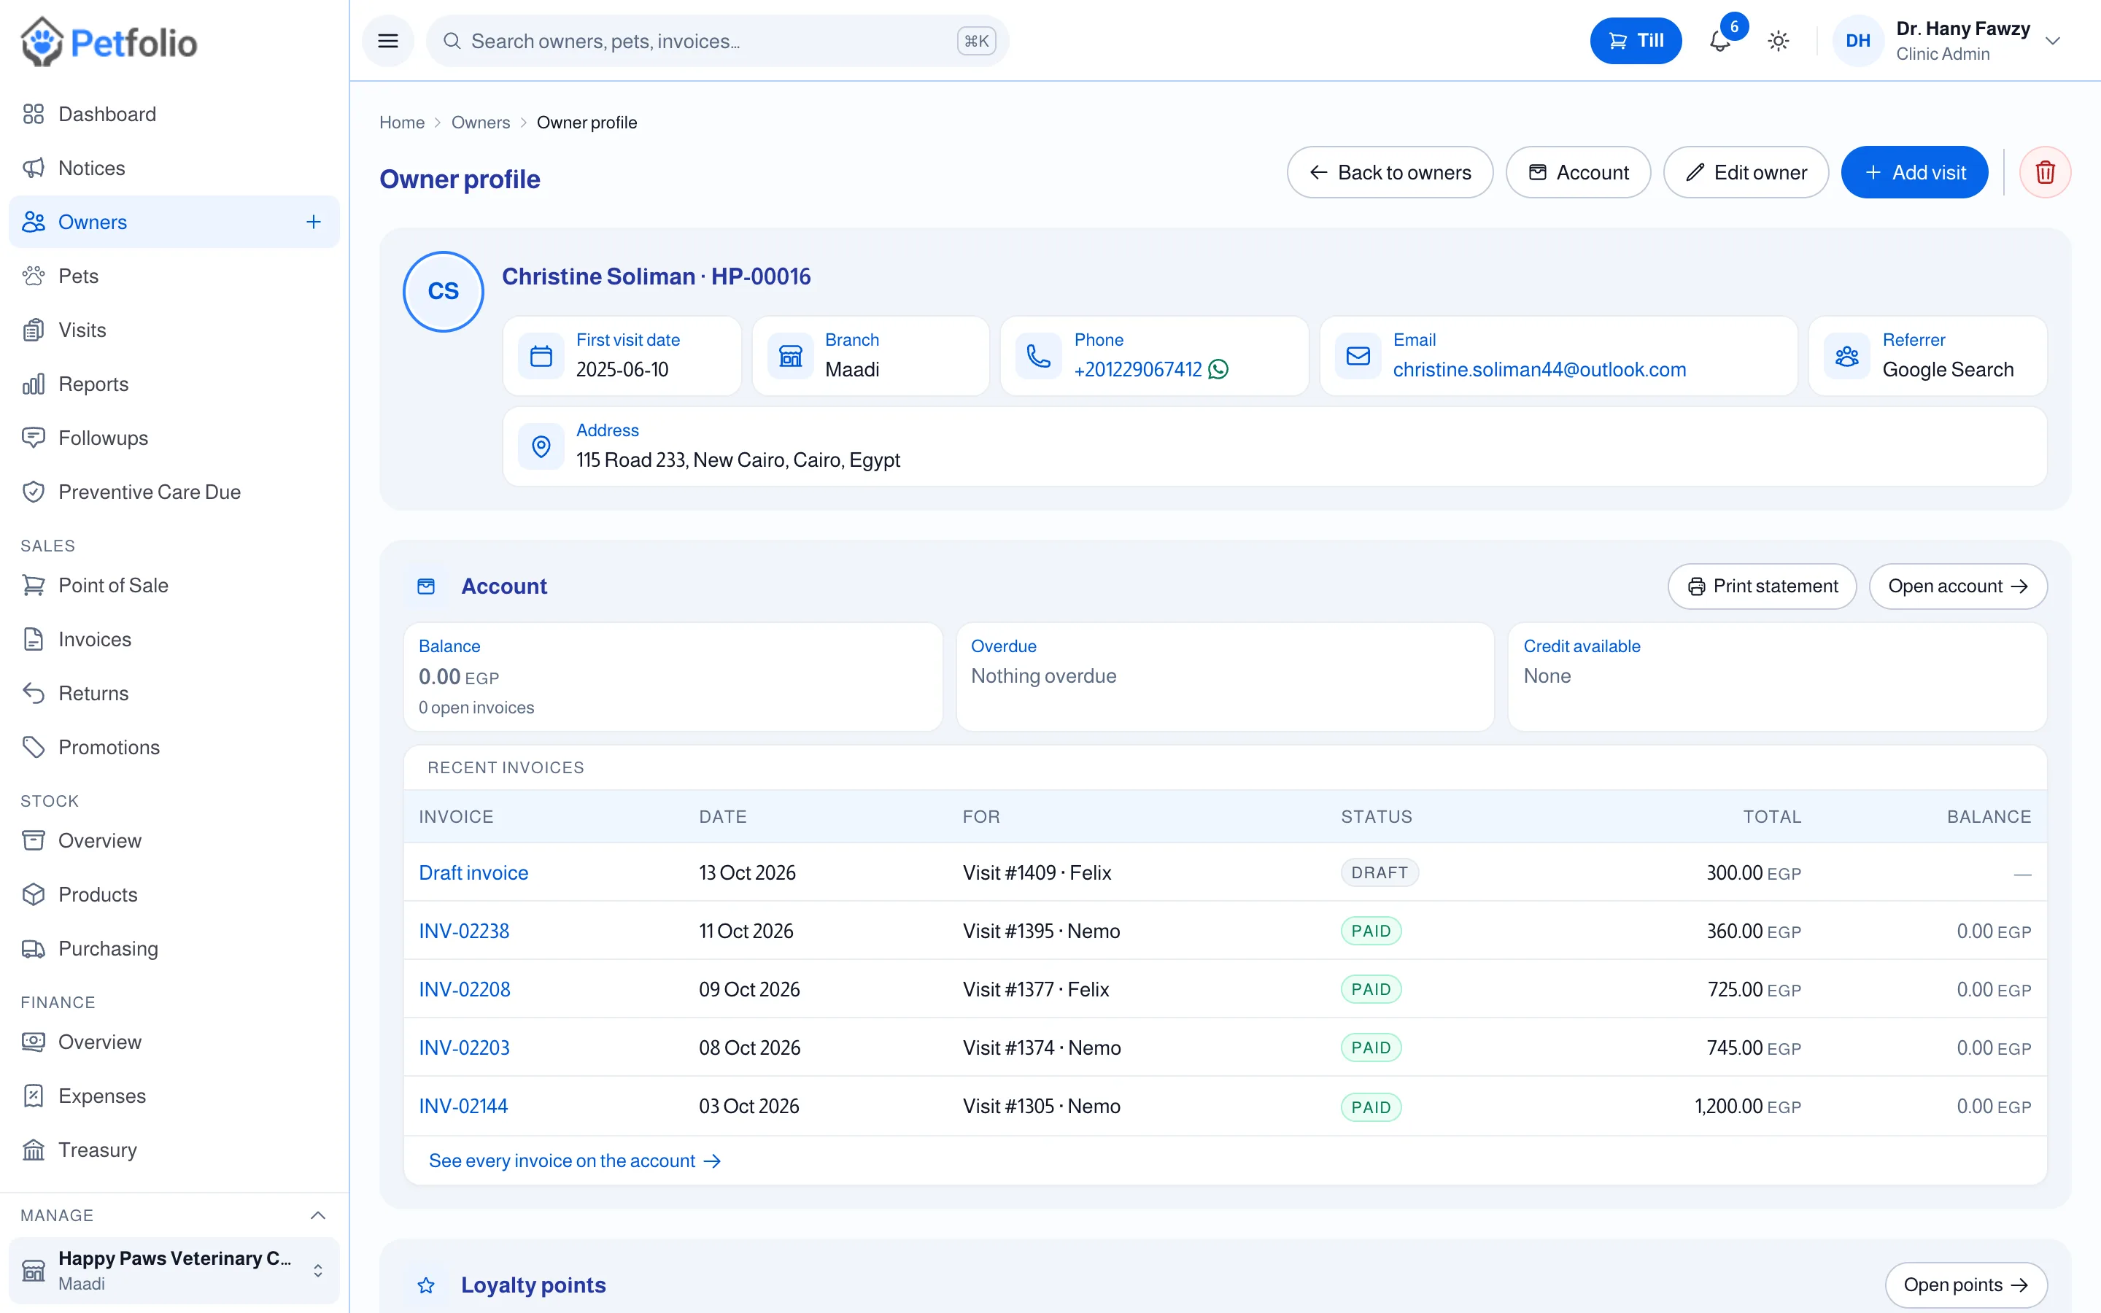Toggle the light/dark theme sun icon
The height and width of the screenshot is (1313, 2101).
pos(1778,41)
